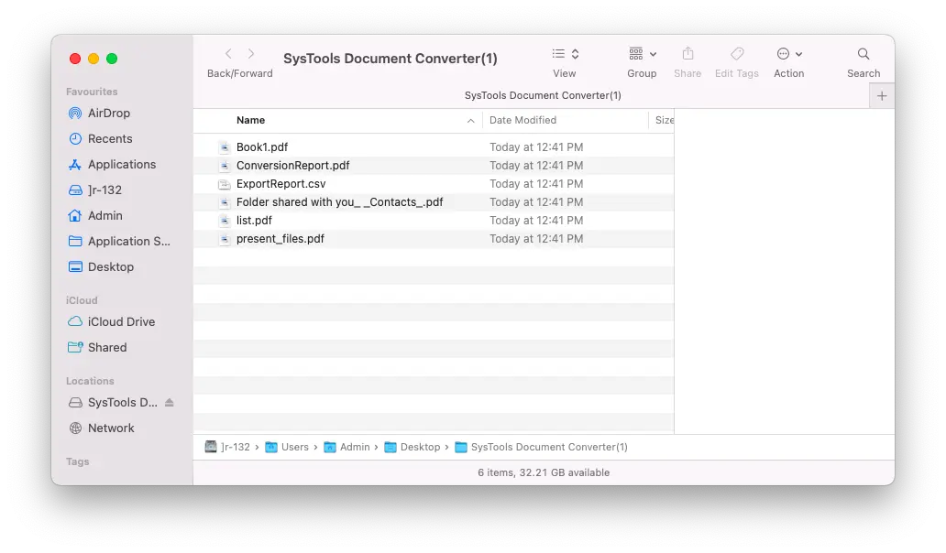This screenshot has height=553, width=946.
Task: Open the Shared folder in sidebar
Action: pyautogui.click(x=106, y=348)
